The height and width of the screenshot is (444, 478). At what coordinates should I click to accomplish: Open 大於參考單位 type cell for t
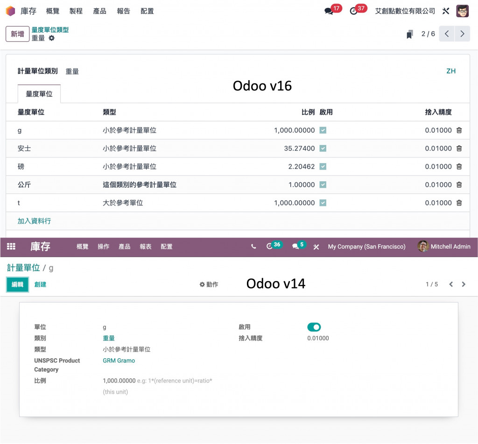coord(123,203)
